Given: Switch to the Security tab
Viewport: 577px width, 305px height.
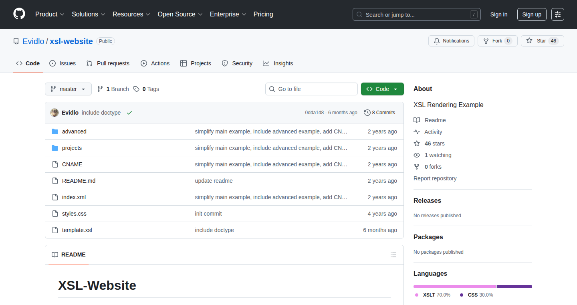Looking at the screenshot, I should tap(237, 63).
